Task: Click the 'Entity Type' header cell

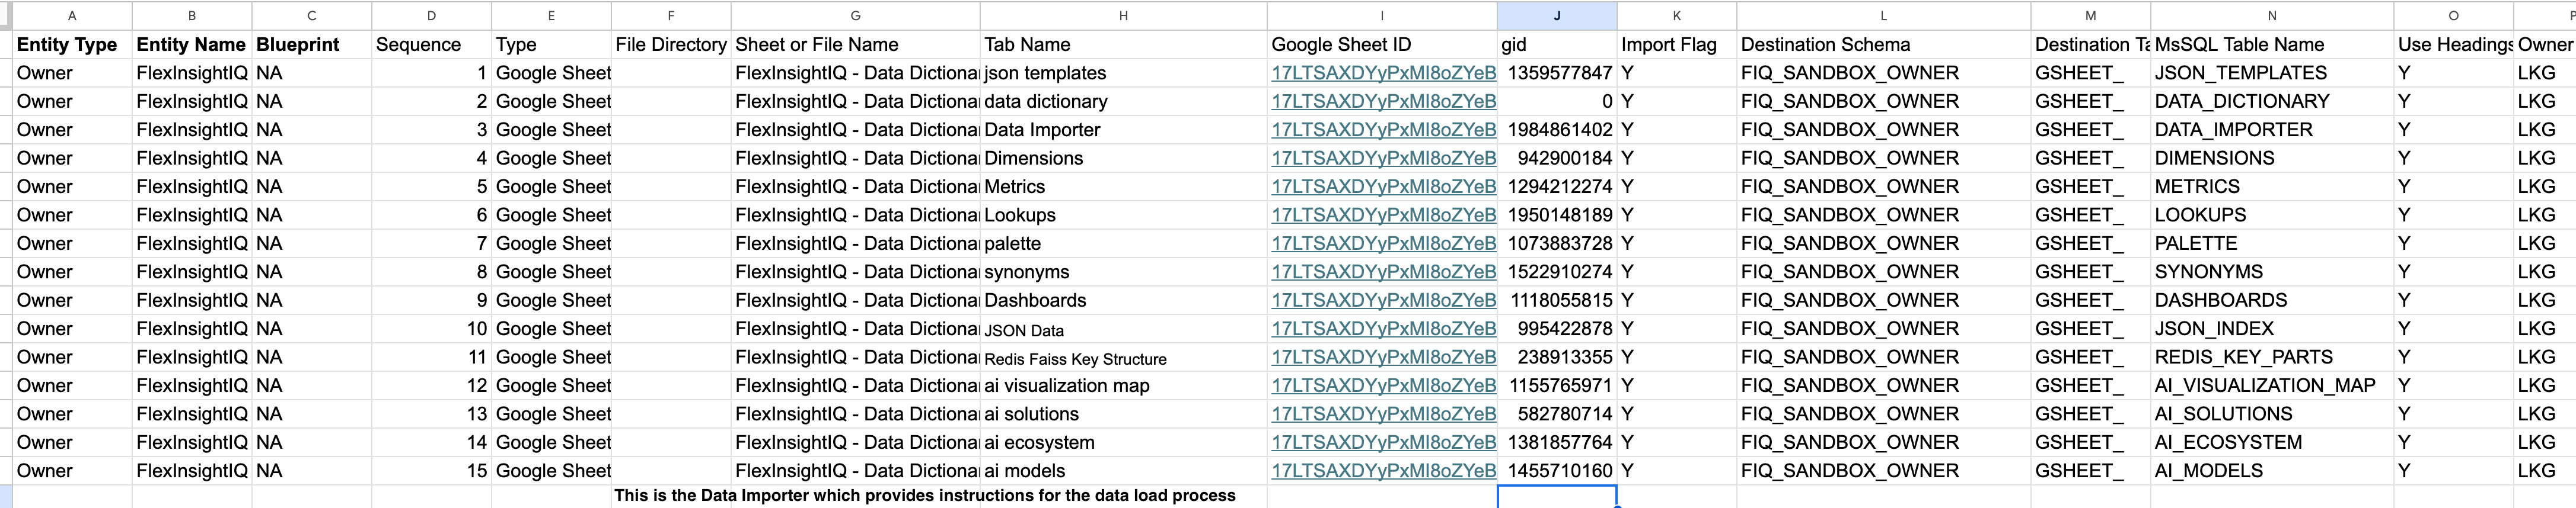Action: click(72, 44)
